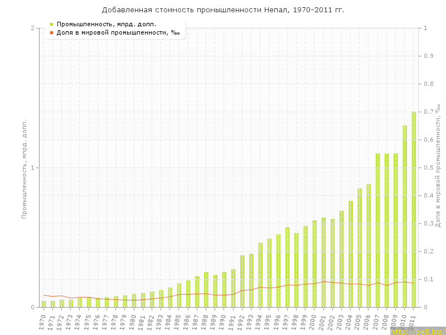Image resolution: width=446 pixels, height=335 pixels.
Task: Click the orange legend marker for Доля
Action: coord(51,32)
